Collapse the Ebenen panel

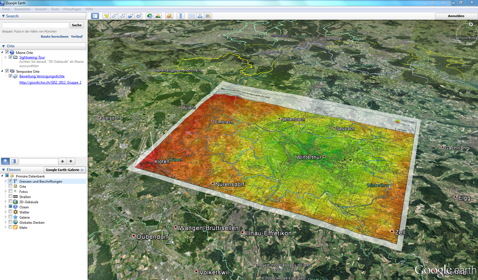pyautogui.click(x=3, y=170)
